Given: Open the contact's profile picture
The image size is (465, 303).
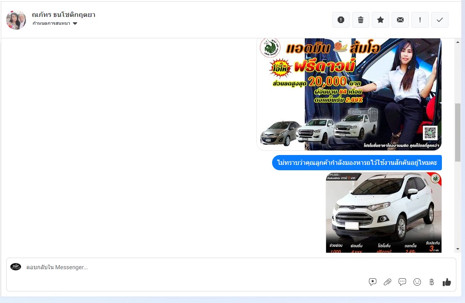Looking at the screenshot, I should 16,20.
